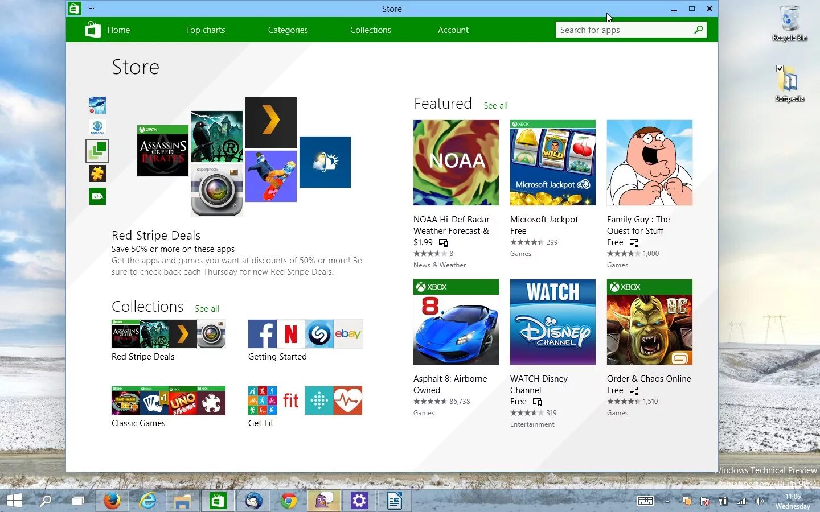Open the Plex orange chevron tile
820x512 pixels.
tap(271, 122)
